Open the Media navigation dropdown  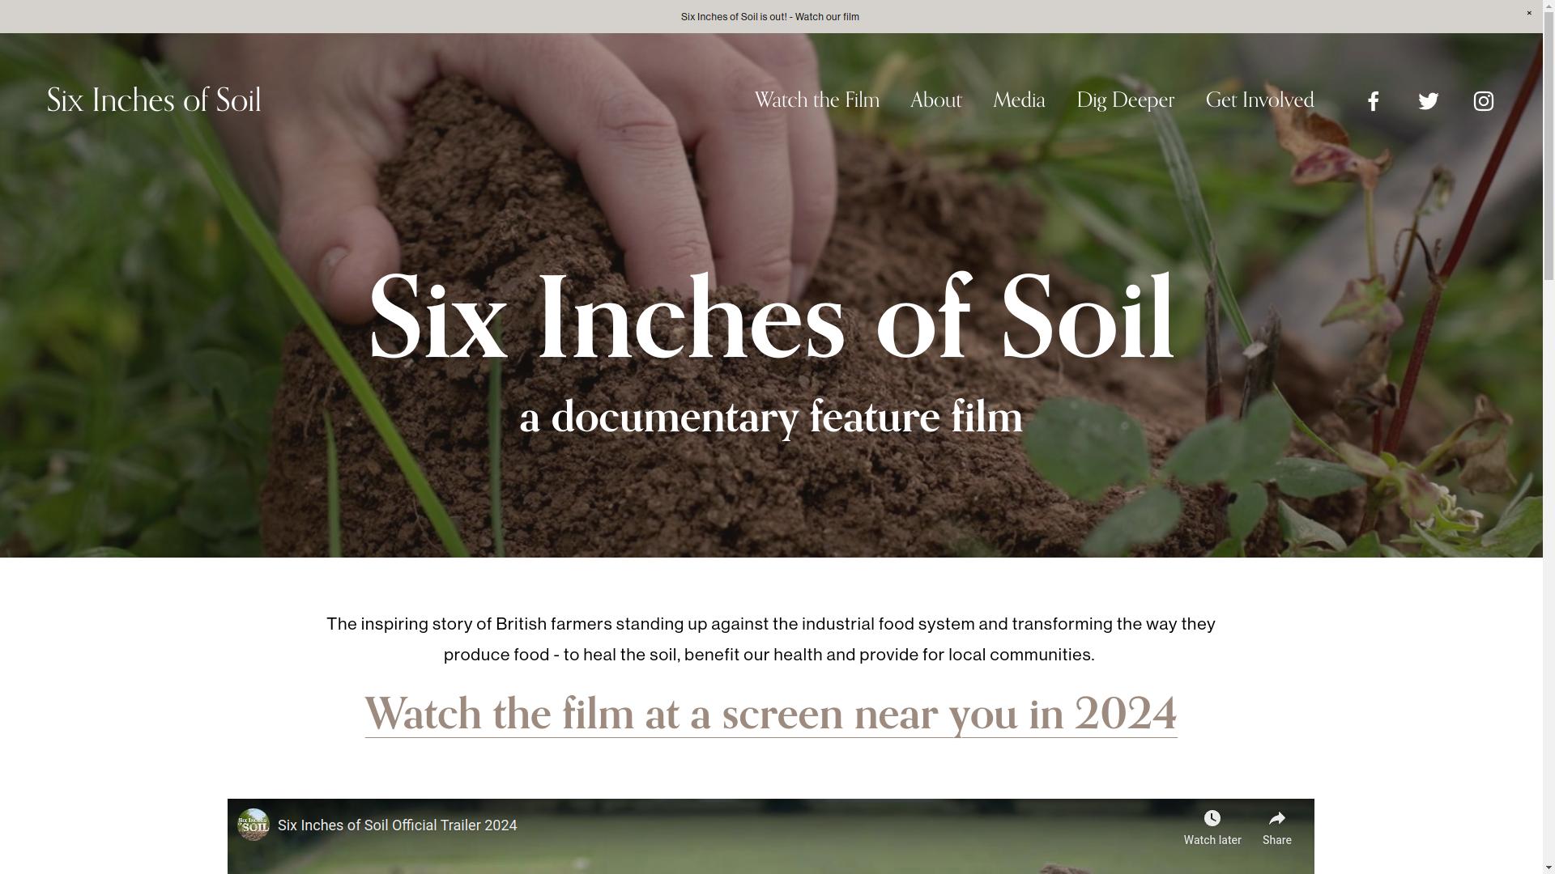click(1019, 100)
